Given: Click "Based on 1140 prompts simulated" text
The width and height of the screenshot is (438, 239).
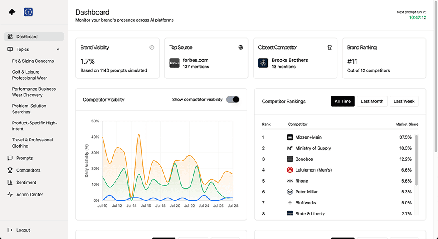Looking at the screenshot, I should point(114,70).
